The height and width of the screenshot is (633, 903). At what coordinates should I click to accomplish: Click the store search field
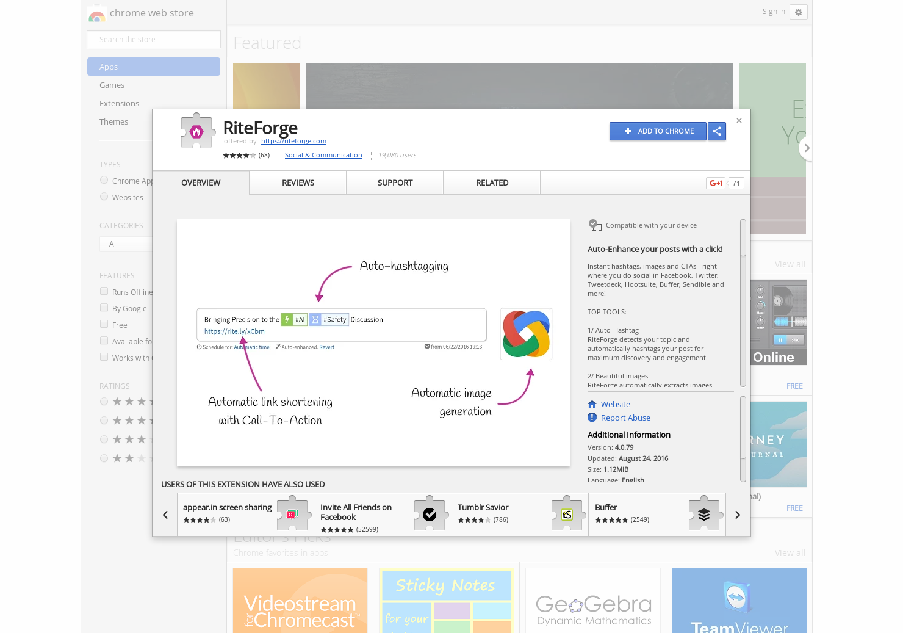coord(153,38)
